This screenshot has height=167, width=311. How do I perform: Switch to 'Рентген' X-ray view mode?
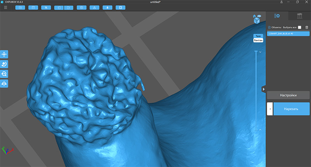click(258, 40)
